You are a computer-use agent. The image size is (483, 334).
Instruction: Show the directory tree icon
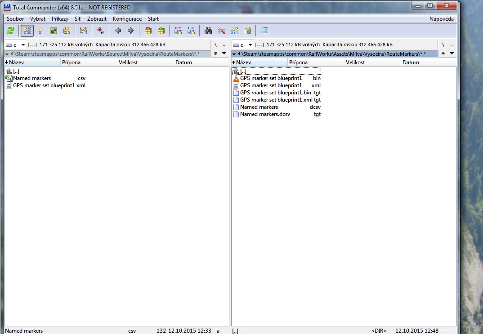click(x=67, y=31)
